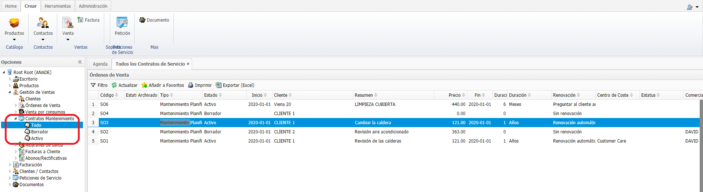Close Todos los Contratos de Servicio tab

[188, 64]
